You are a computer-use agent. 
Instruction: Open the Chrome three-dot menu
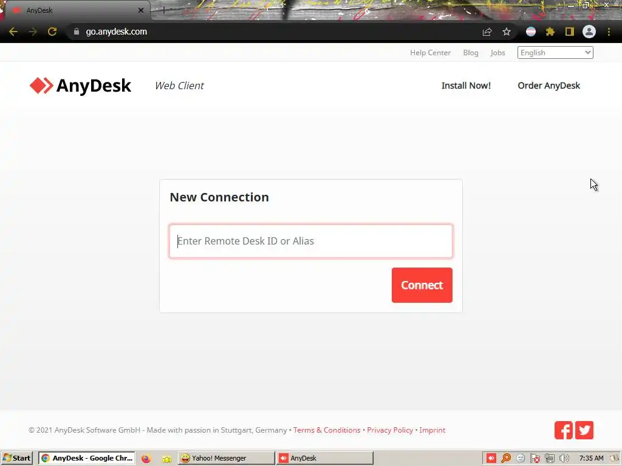(609, 32)
